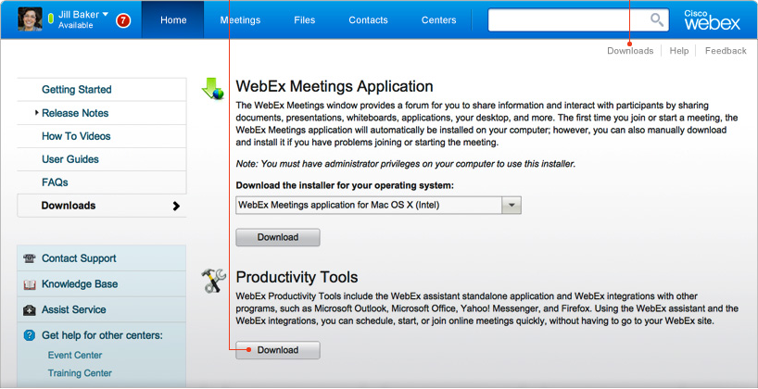Expand the Release Notes sidebar item
The image size is (758, 389).
click(37, 113)
